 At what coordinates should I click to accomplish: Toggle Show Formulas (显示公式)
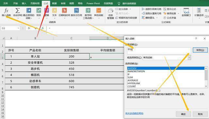(170, 9)
